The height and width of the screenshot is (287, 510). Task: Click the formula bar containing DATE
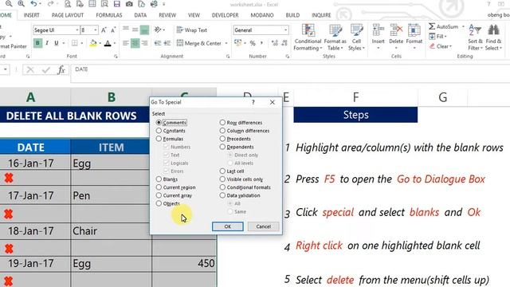(290, 73)
